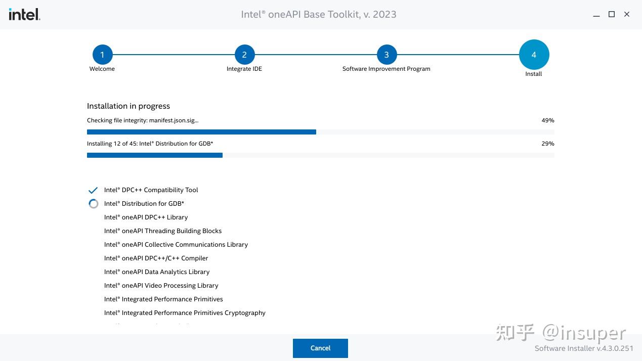Click the Software Improvement Program step label
Image resolution: width=642 pixels, height=361 pixels.
click(x=387, y=69)
